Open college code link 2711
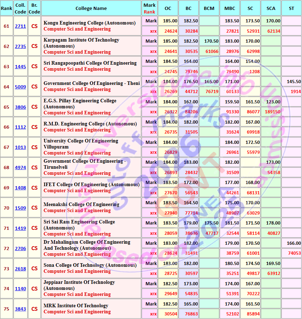302x319 pixels. (x=20, y=26)
